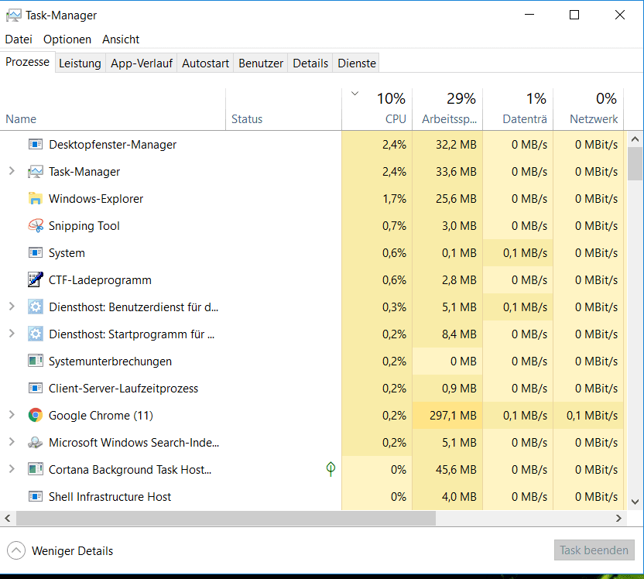This screenshot has width=644, height=579.
Task: Click the 0,1 MBit/s network value for Chrome
Action: pos(592,416)
